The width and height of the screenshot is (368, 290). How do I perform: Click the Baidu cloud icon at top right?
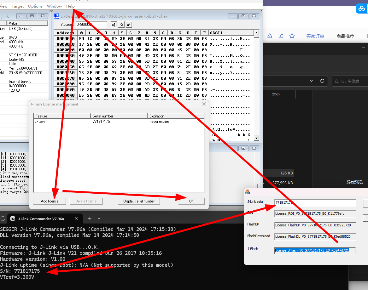[361, 9]
